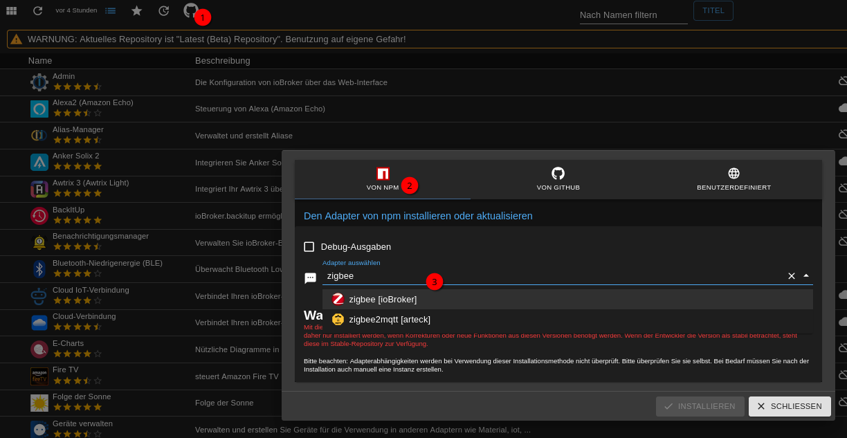Click cloud-off icon in Fire TV row

[843, 375]
